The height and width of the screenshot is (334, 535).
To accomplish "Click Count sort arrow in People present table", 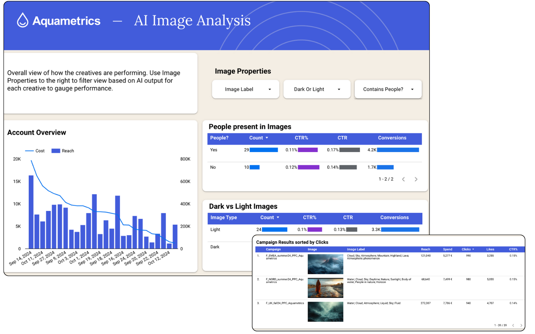I will (267, 138).
